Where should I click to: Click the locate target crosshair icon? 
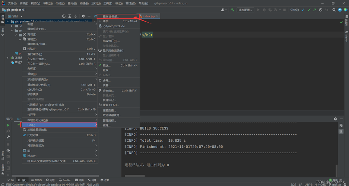coord(64,16)
